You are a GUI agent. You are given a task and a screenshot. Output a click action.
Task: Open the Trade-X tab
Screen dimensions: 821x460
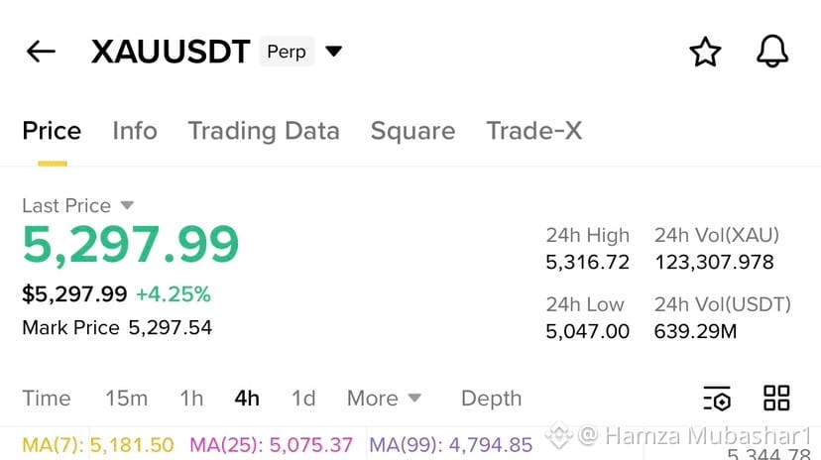(x=534, y=131)
